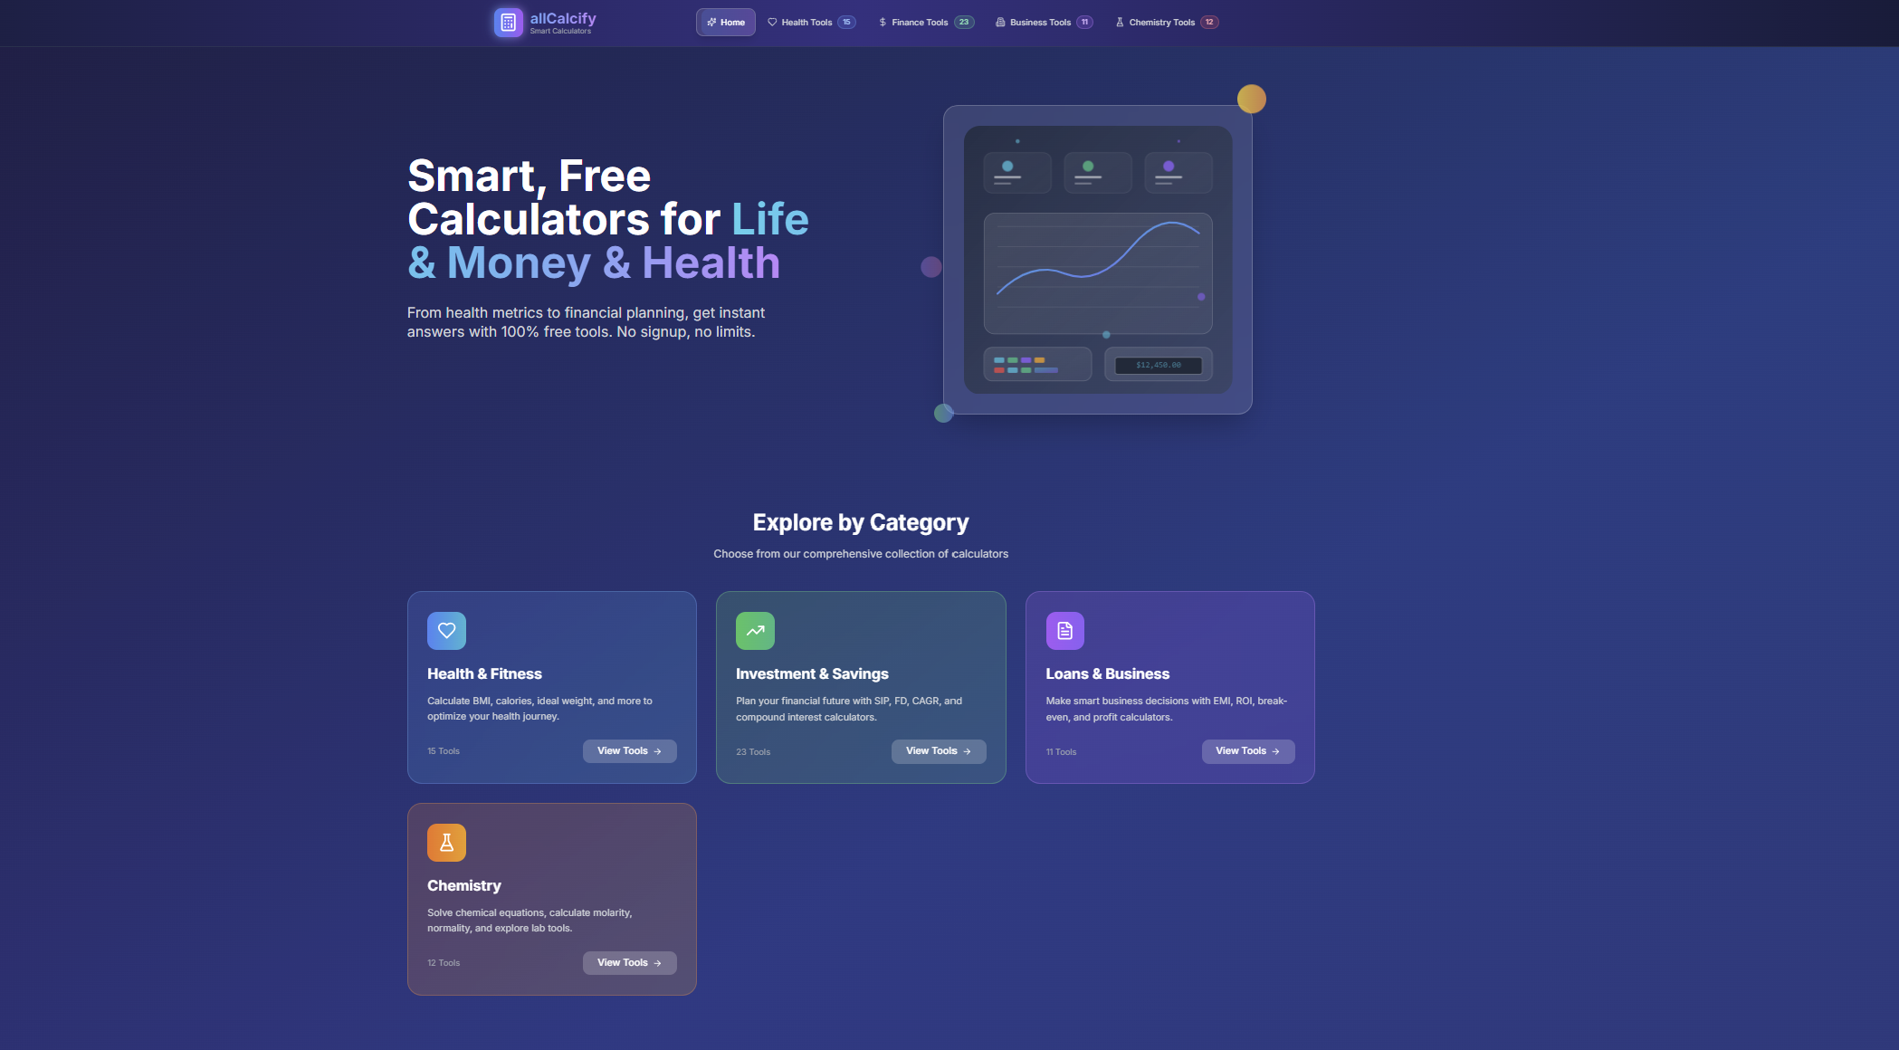Click the green trending-up icon on Investment card

tap(755, 631)
